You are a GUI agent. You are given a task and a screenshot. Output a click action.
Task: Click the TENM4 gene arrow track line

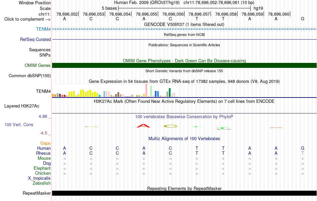[x=184, y=29]
